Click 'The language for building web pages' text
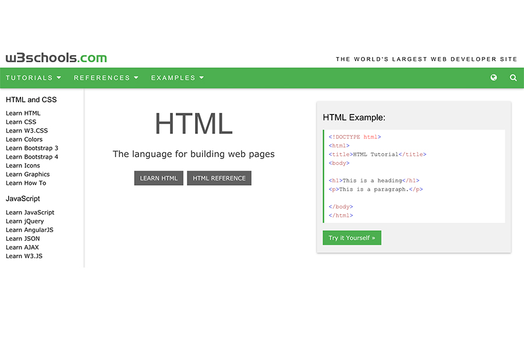524x349 pixels. (x=193, y=154)
